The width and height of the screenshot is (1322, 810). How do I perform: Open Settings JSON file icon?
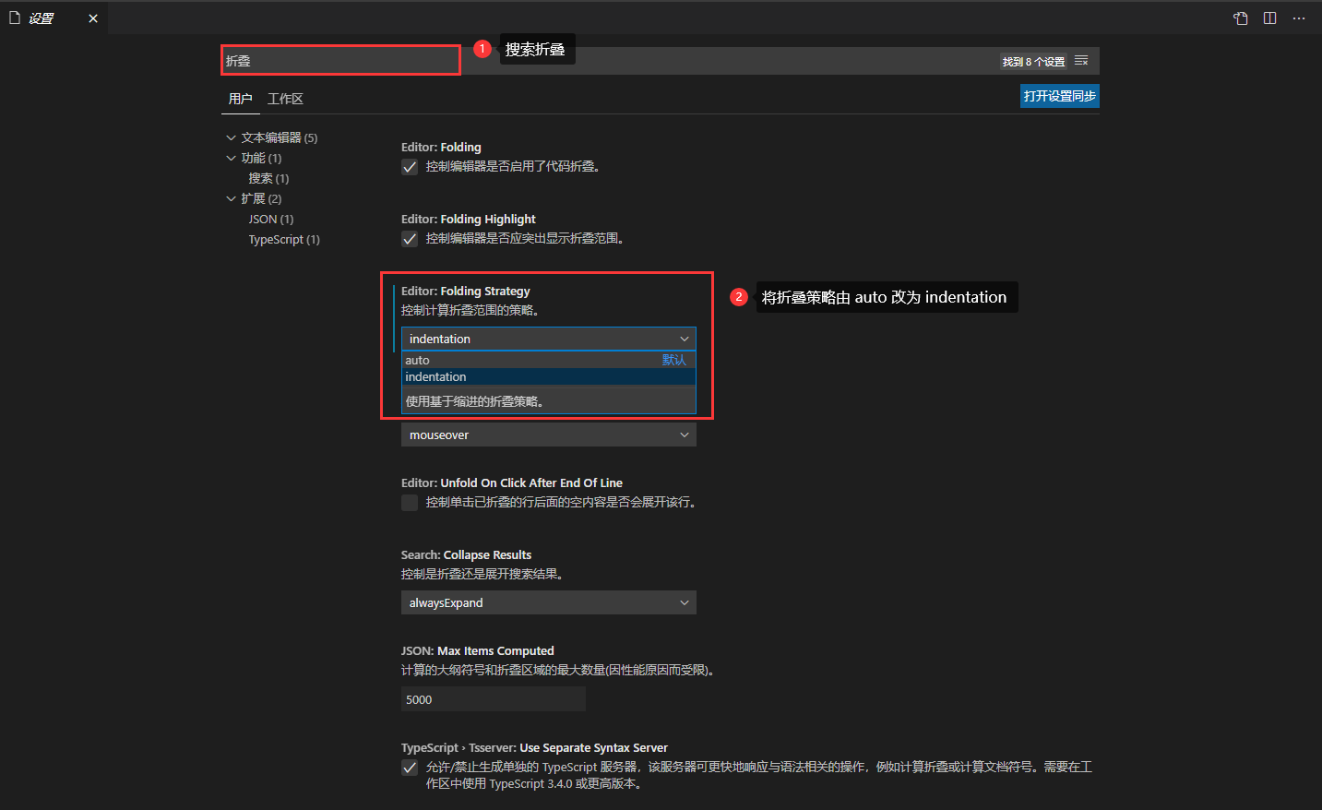pos(1241,18)
